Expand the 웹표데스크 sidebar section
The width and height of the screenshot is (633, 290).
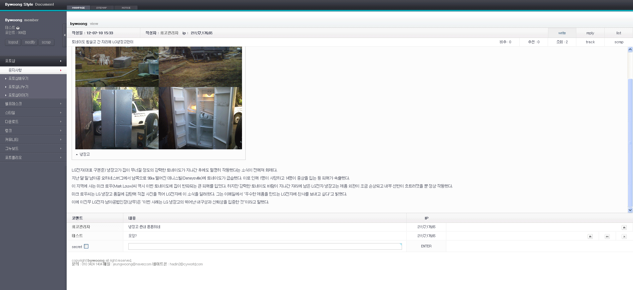(x=33, y=104)
